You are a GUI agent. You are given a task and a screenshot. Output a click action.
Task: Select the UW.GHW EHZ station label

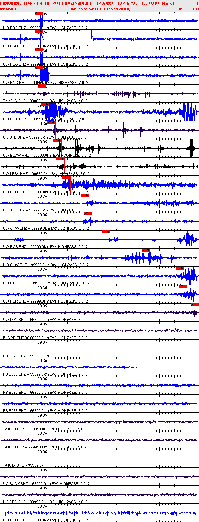46,228
